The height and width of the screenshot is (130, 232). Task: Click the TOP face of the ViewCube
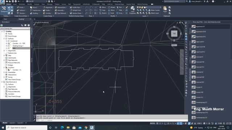click(x=174, y=34)
